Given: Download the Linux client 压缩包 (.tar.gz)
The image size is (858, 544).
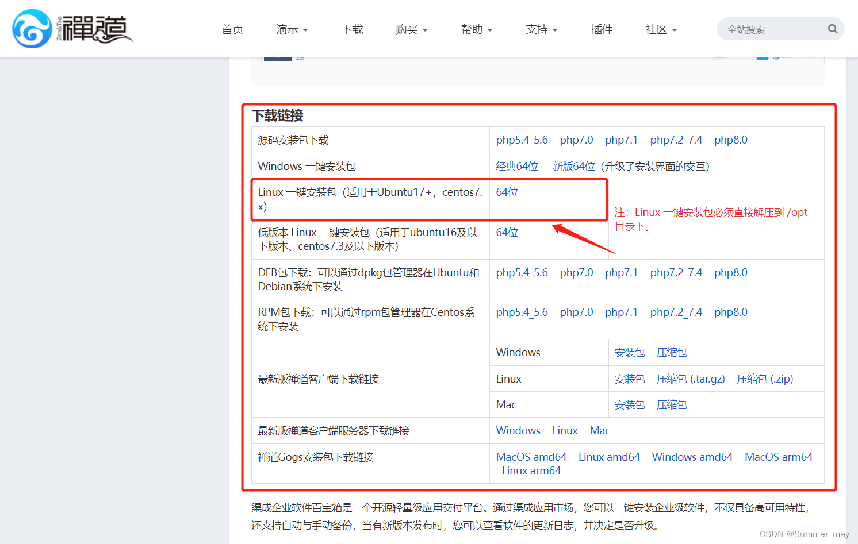Looking at the screenshot, I should (691, 379).
